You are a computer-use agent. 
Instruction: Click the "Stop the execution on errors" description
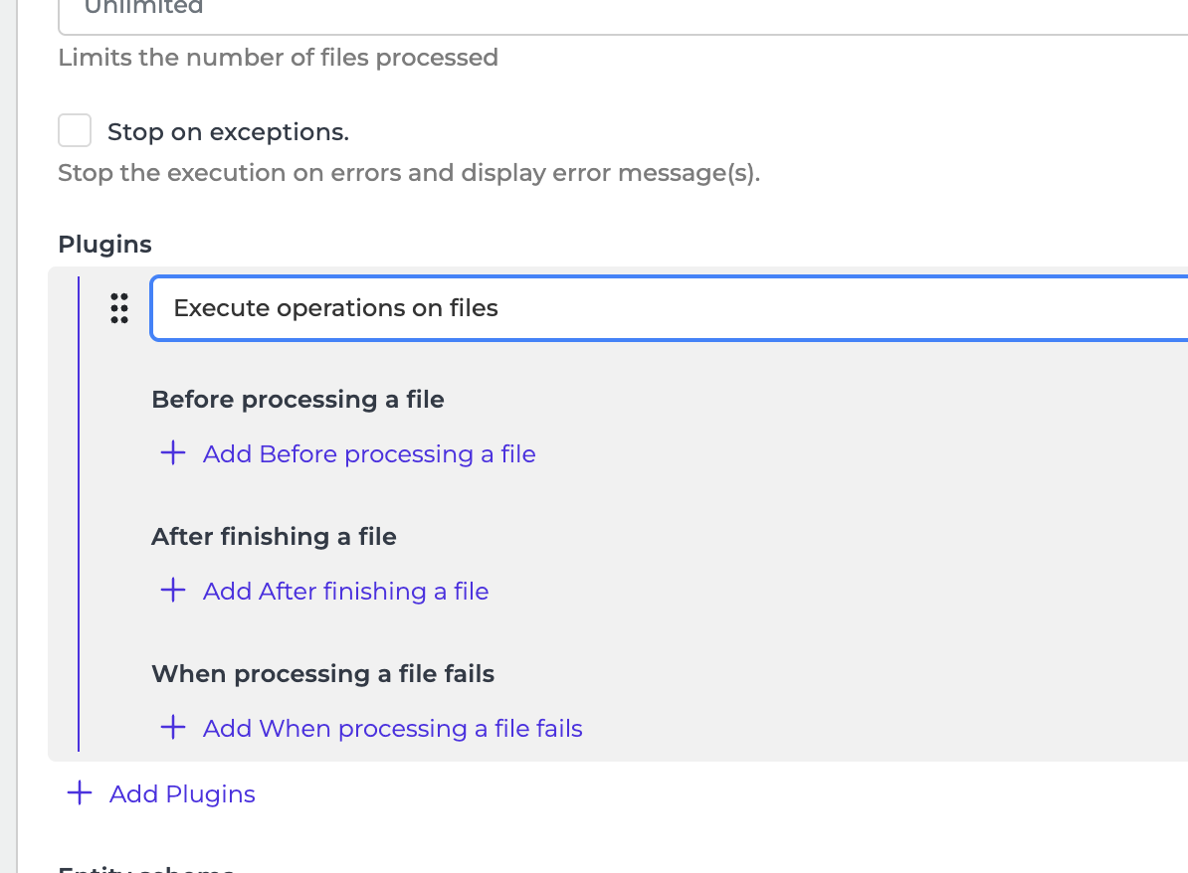pos(408,173)
